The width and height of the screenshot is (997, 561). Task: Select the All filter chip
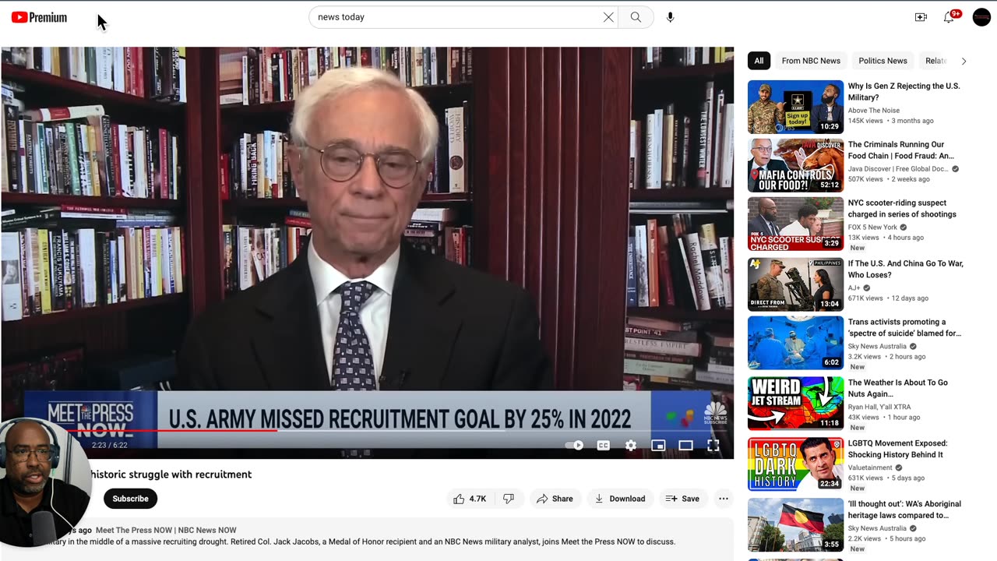pos(759,61)
